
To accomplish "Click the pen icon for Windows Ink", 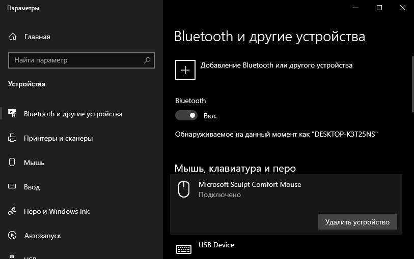I will tap(13, 211).
